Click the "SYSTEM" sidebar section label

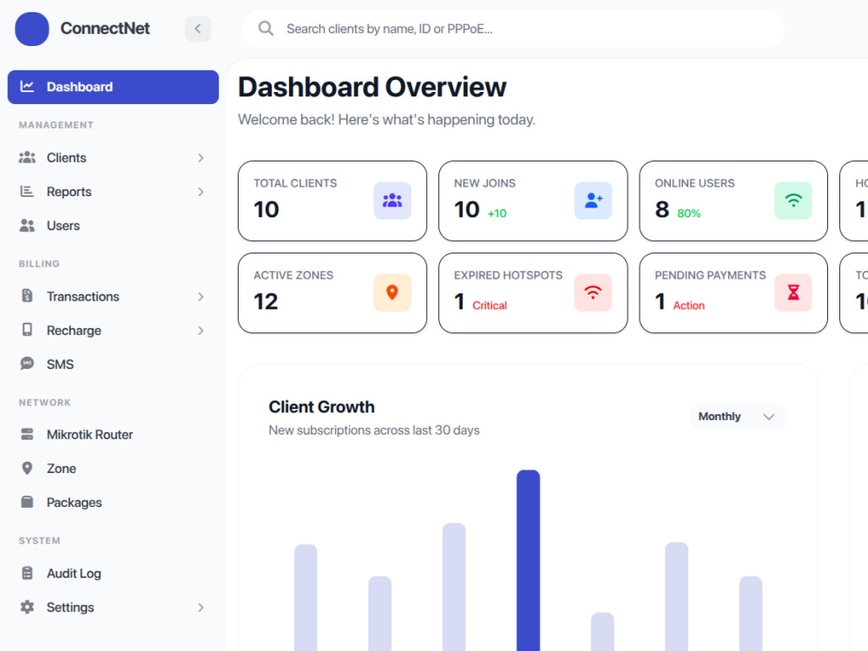pos(39,540)
